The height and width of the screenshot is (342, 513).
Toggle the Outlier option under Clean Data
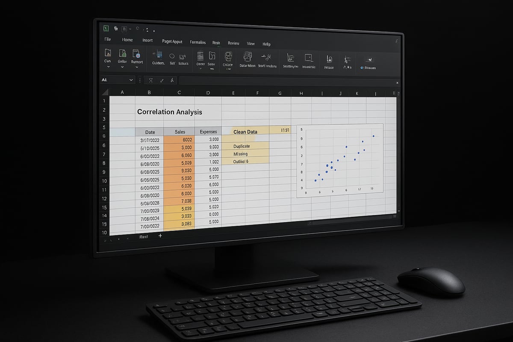241,162
